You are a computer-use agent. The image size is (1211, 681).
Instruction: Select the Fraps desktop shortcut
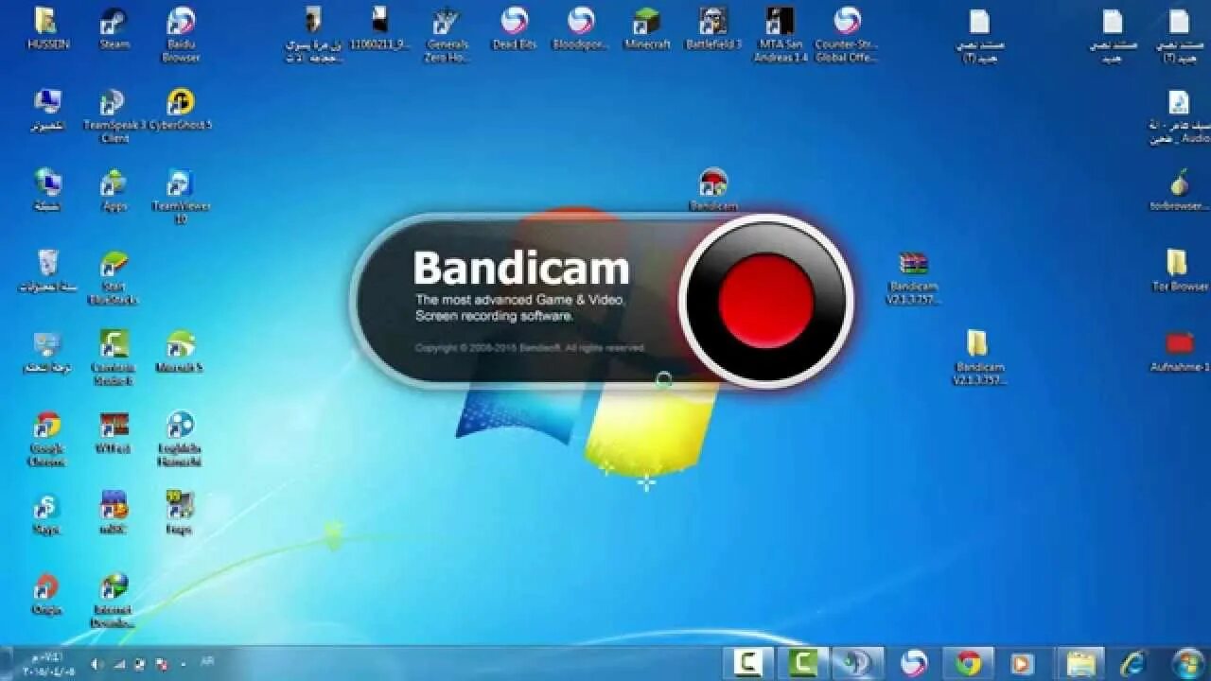pos(180,513)
